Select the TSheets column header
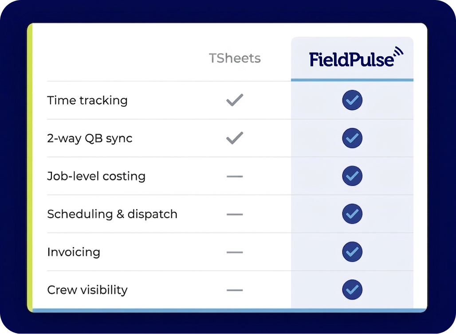This screenshot has height=334, width=456. coord(235,58)
